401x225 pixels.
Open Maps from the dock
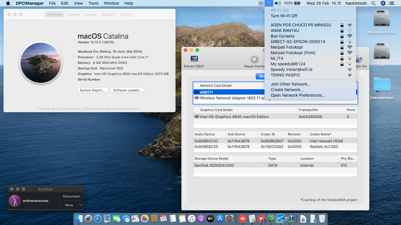[x=135, y=218]
